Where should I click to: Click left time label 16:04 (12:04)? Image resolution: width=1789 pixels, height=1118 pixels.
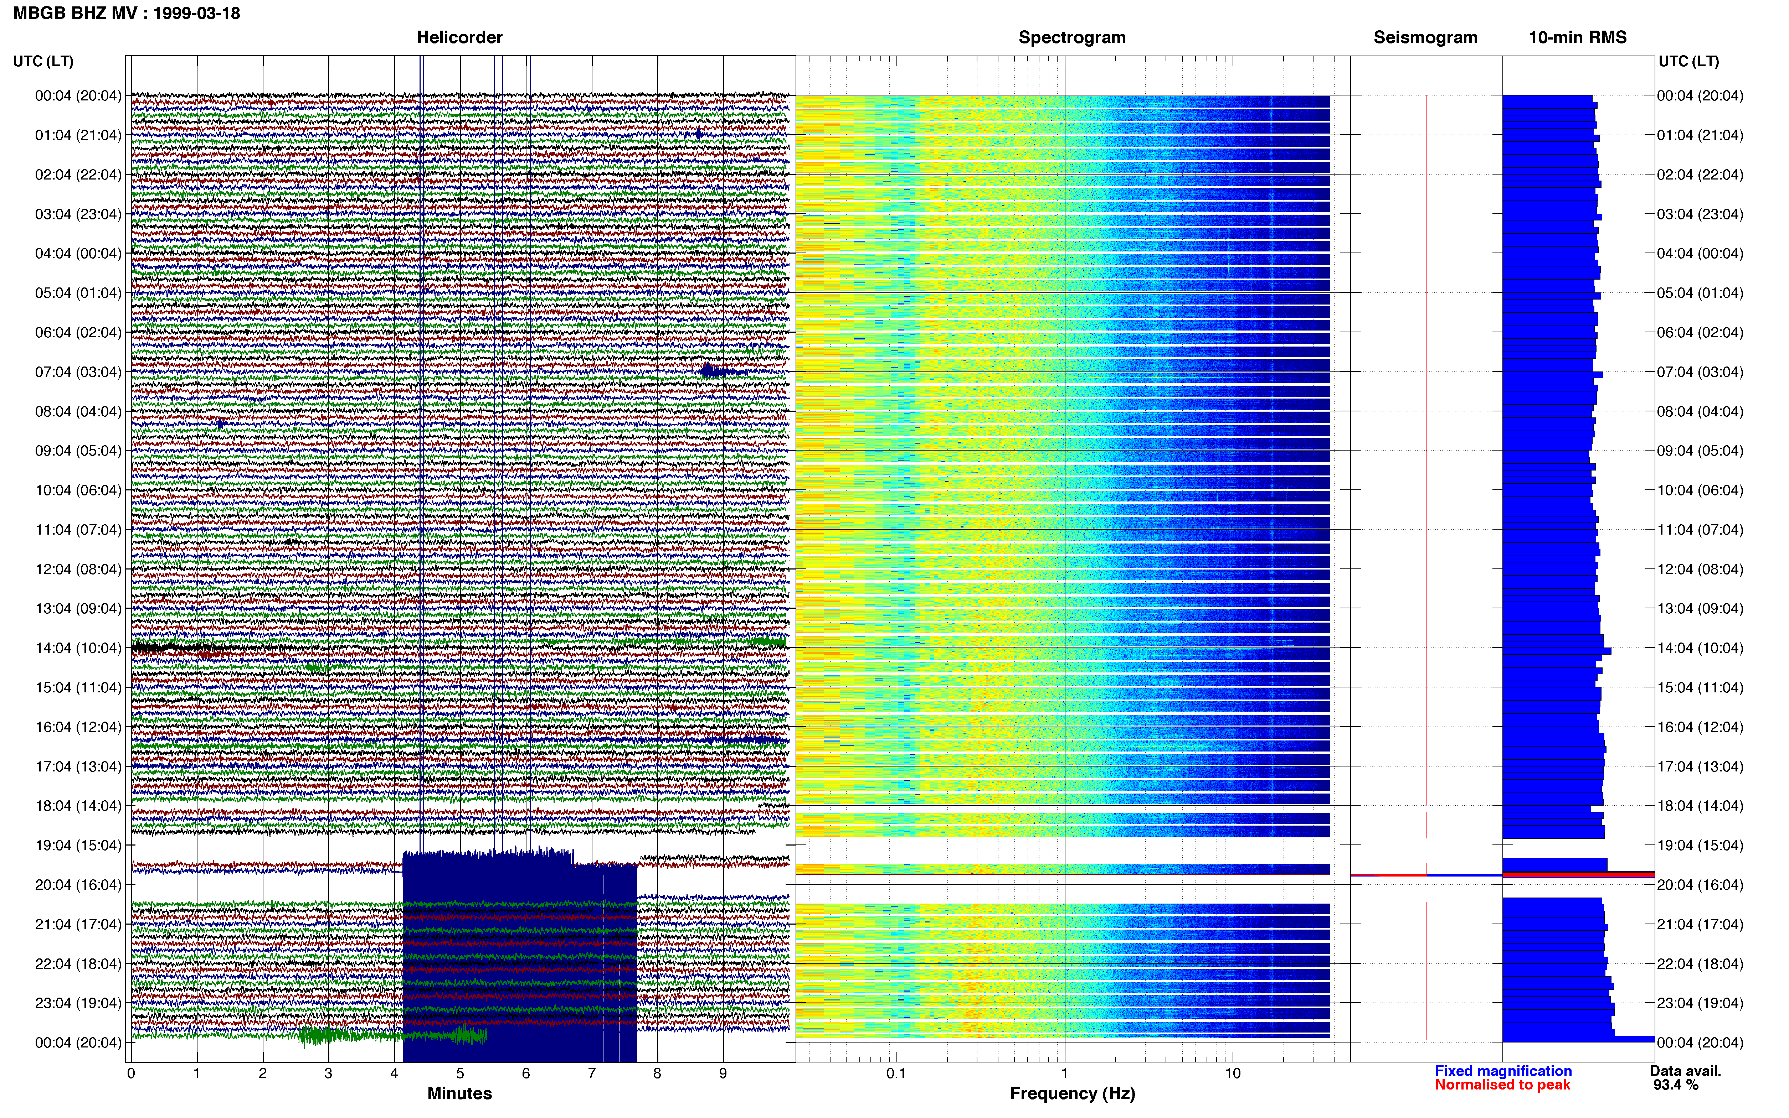click(78, 727)
